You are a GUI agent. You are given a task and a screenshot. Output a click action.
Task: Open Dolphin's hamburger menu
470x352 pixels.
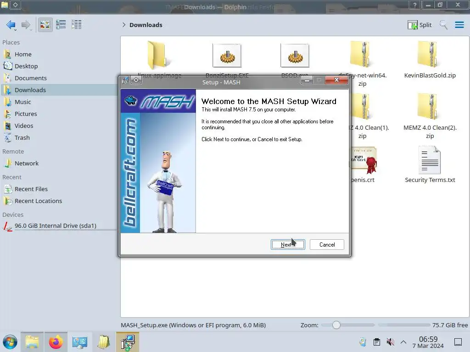459,25
